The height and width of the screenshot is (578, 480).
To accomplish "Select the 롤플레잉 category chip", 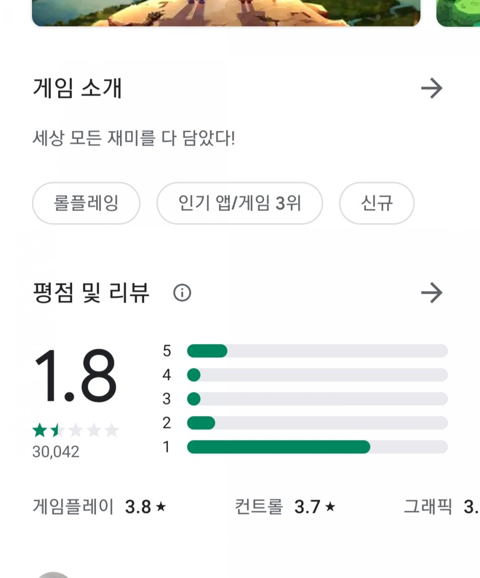I will [x=86, y=203].
